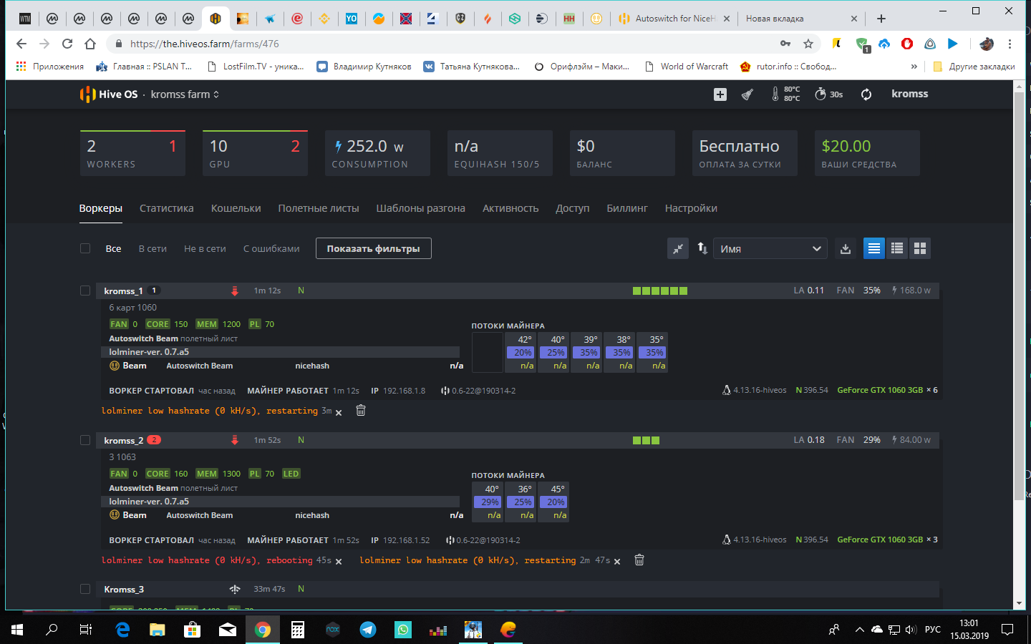Collapse workers with the shrink icon

pos(678,248)
